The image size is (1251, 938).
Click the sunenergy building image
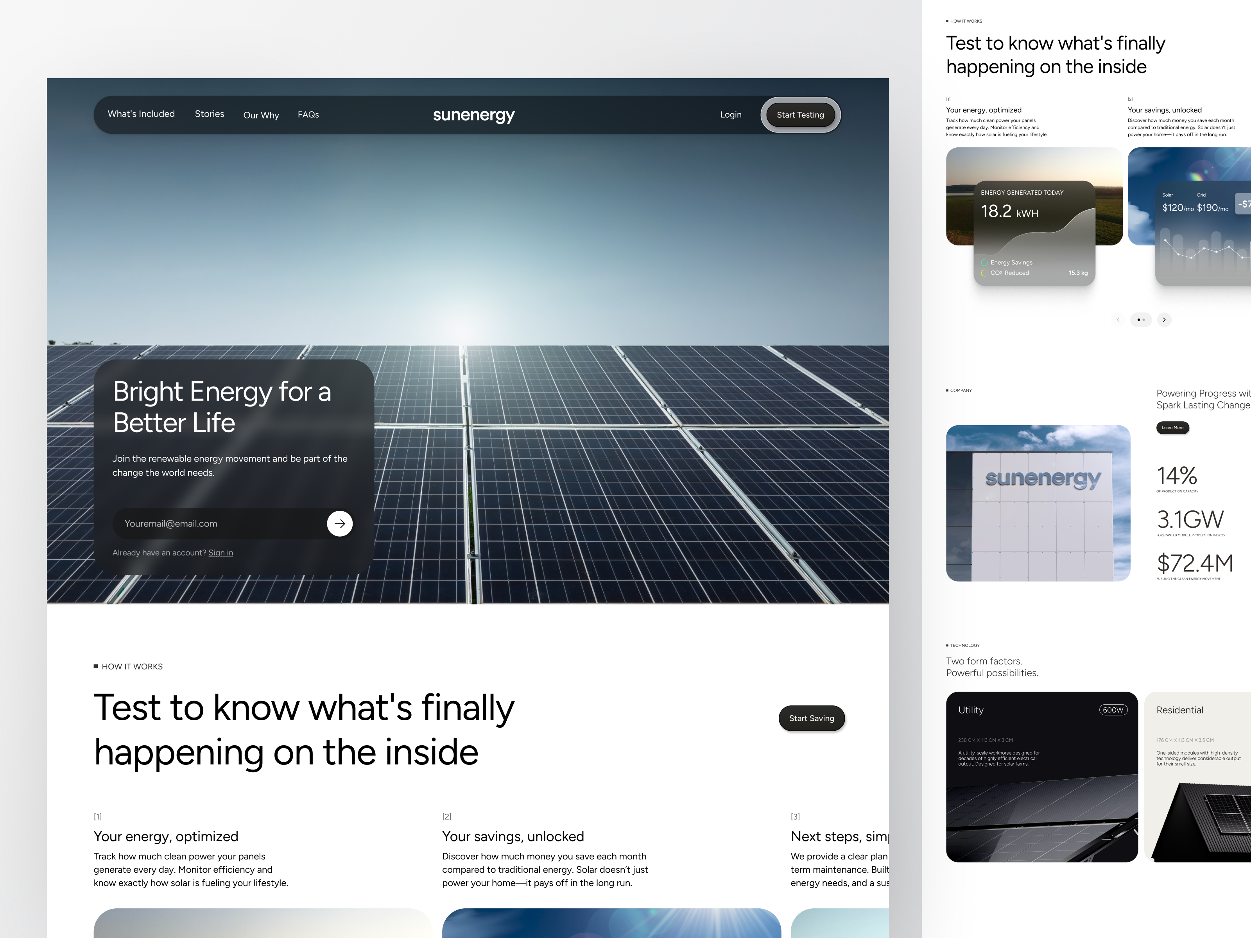click(1038, 503)
